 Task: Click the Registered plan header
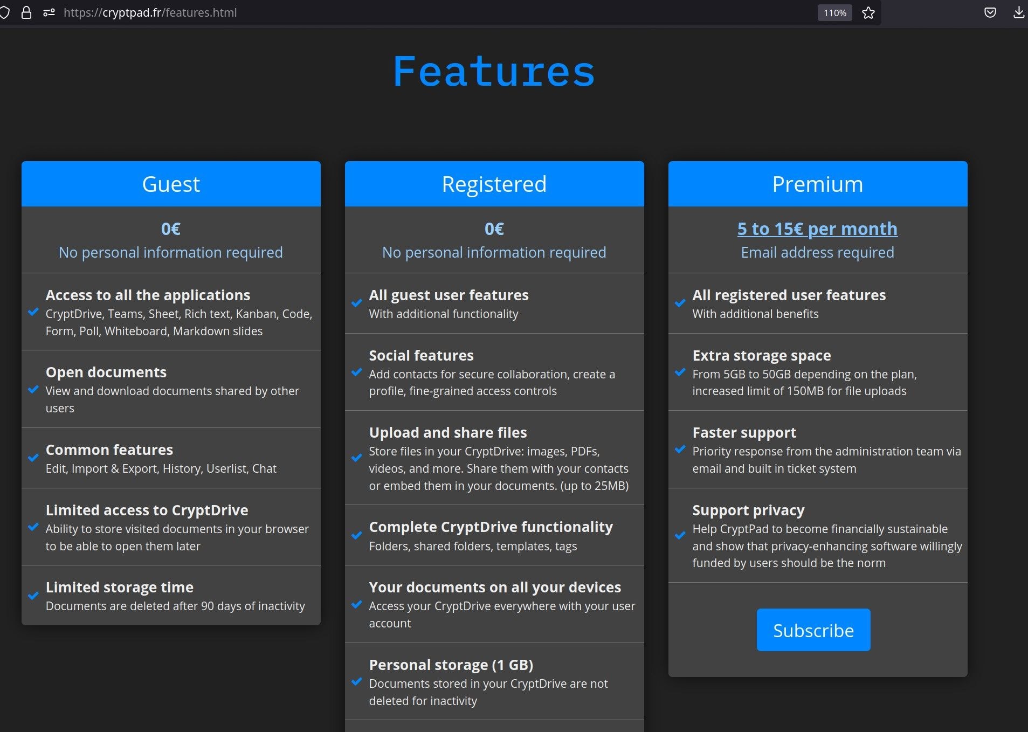pyautogui.click(x=494, y=184)
